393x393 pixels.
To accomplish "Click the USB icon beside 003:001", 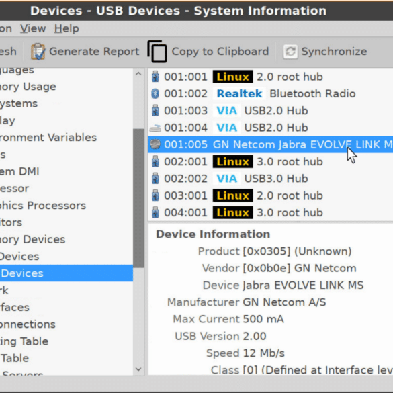I will click(155, 195).
